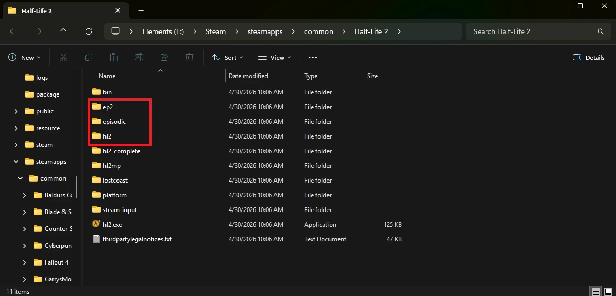Click the hl2mp folder icon

97,165
